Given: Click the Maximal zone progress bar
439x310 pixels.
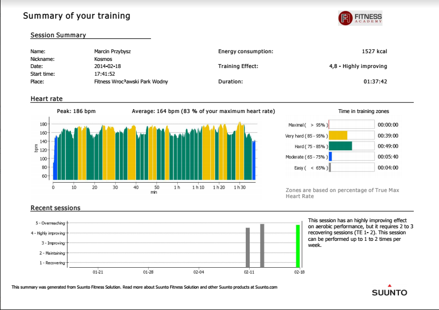Looking at the screenshot, I should (351, 125).
